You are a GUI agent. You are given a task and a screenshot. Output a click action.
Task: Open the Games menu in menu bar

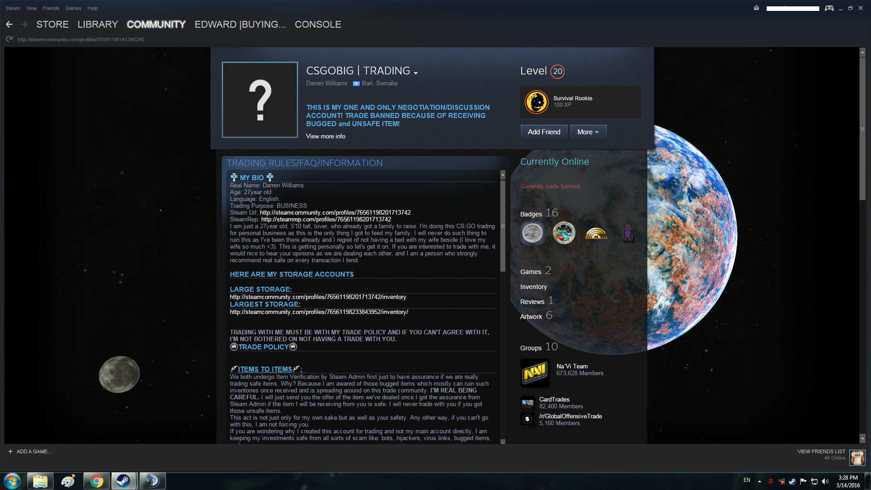coord(73,8)
